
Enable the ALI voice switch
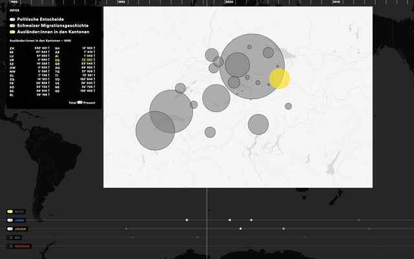10,238
